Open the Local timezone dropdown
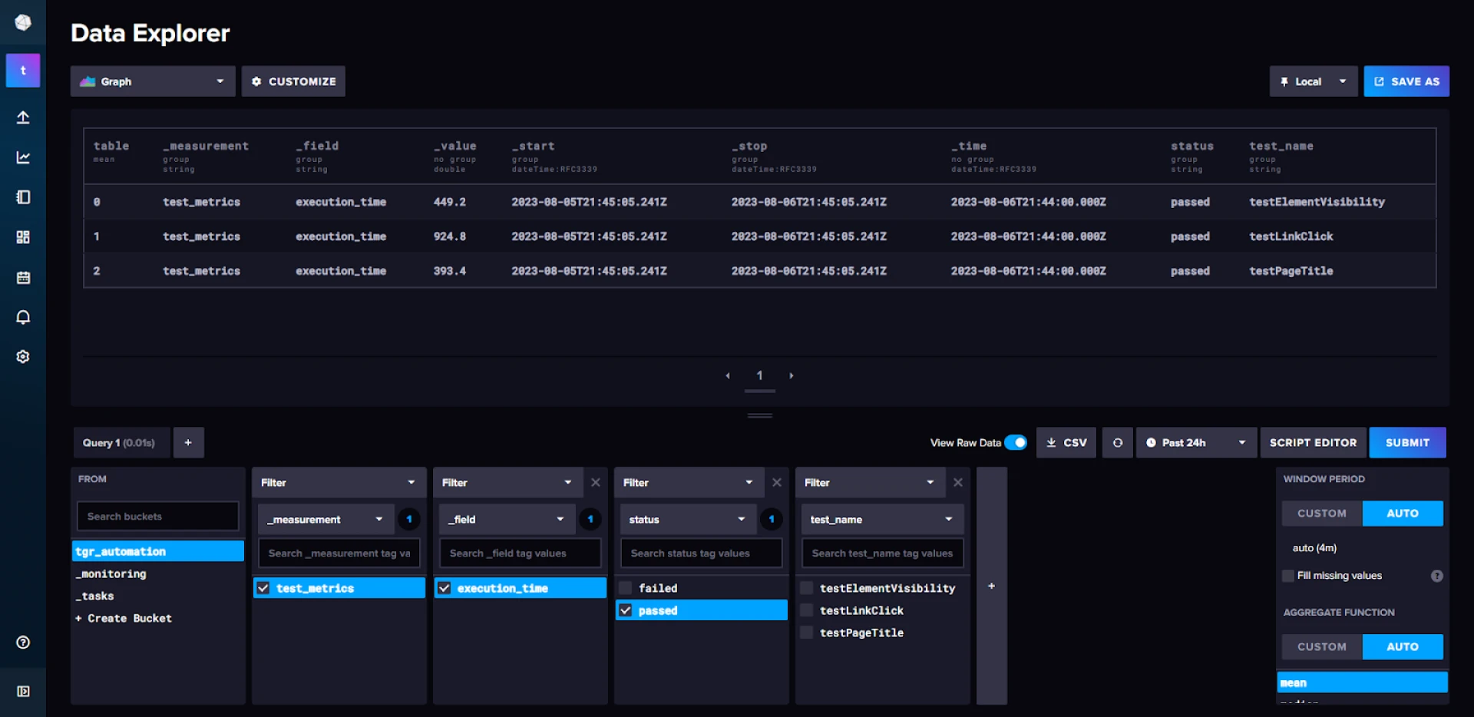The height and width of the screenshot is (717, 1474). [1314, 81]
